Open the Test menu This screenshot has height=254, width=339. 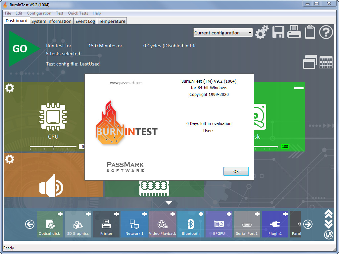(60, 13)
